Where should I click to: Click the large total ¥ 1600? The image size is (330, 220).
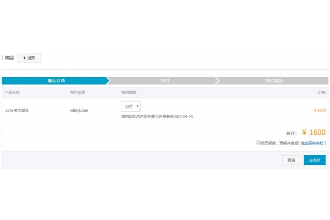[313, 133]
